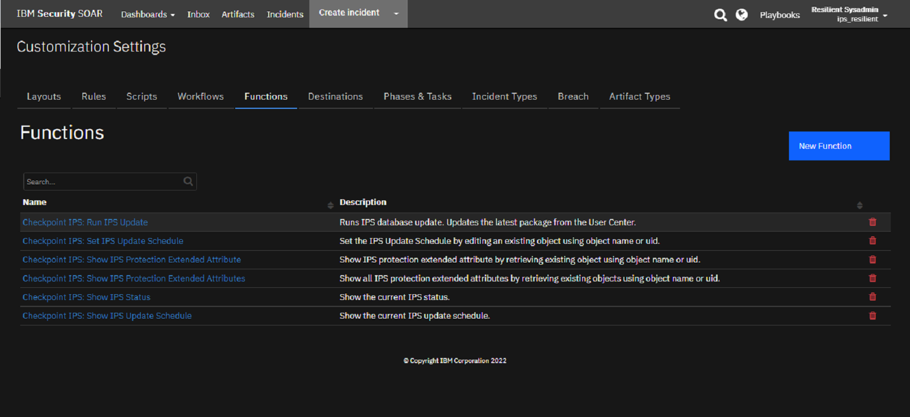Image resolution: width=910 pixels, height=417 pixels.
Task: Click the globe icon in the header
Action: pos(741,14)
